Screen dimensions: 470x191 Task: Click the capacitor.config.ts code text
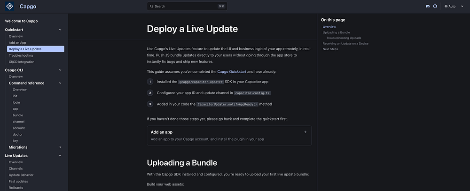point(252,93)
